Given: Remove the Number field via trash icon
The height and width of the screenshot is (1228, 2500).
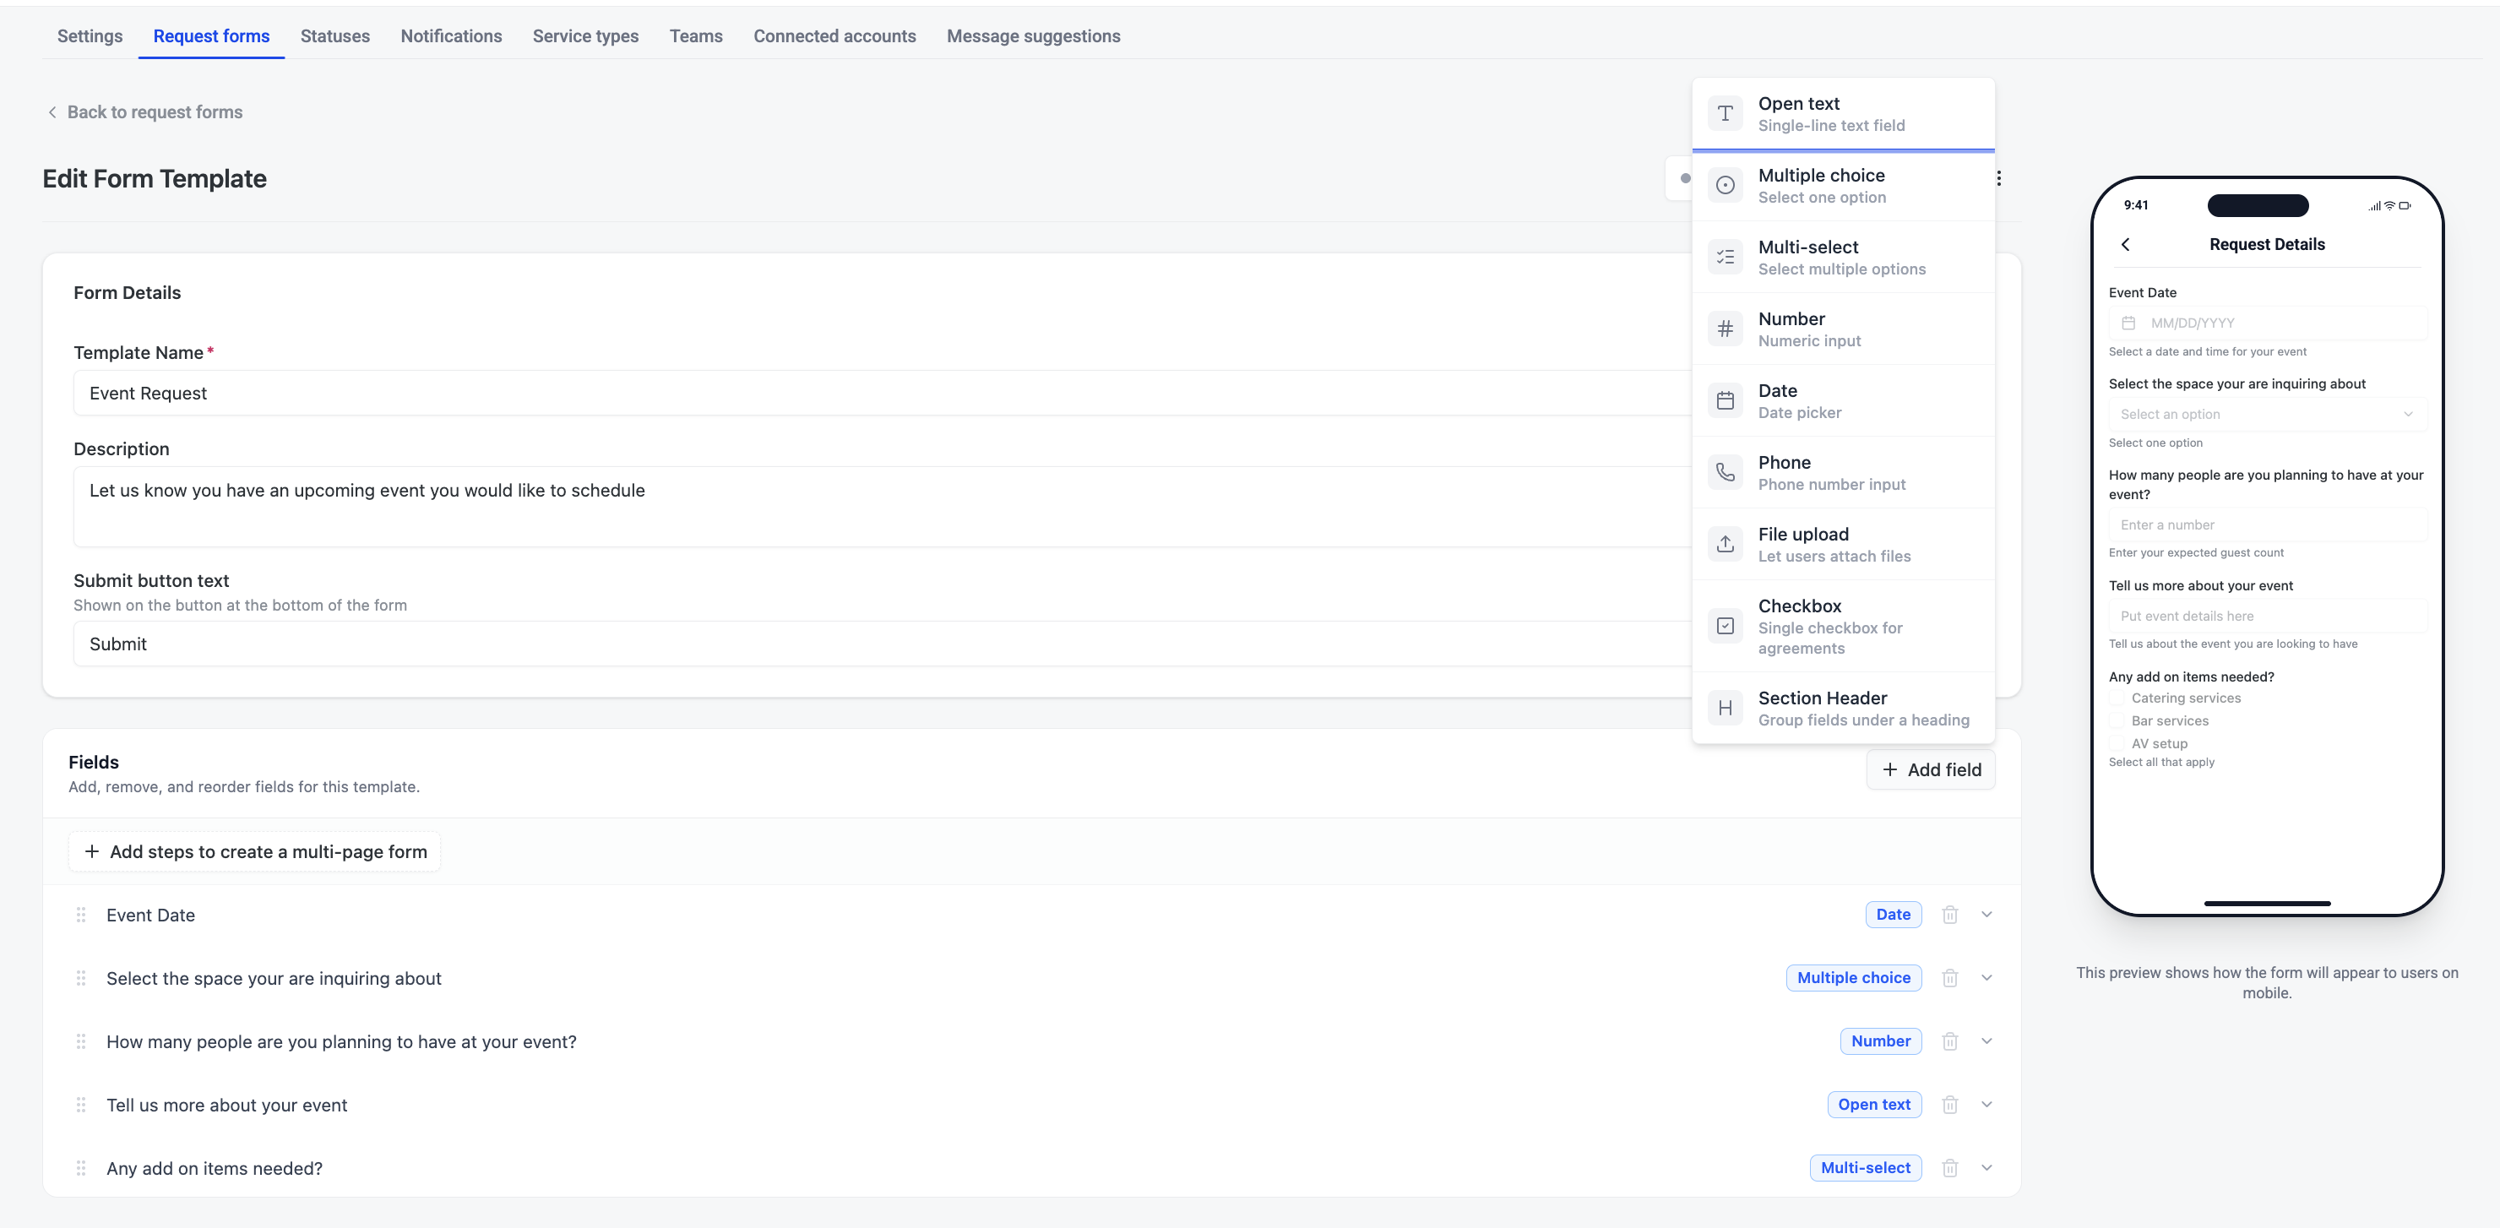Looking at the screenshot, I should coord(1949,1041).
